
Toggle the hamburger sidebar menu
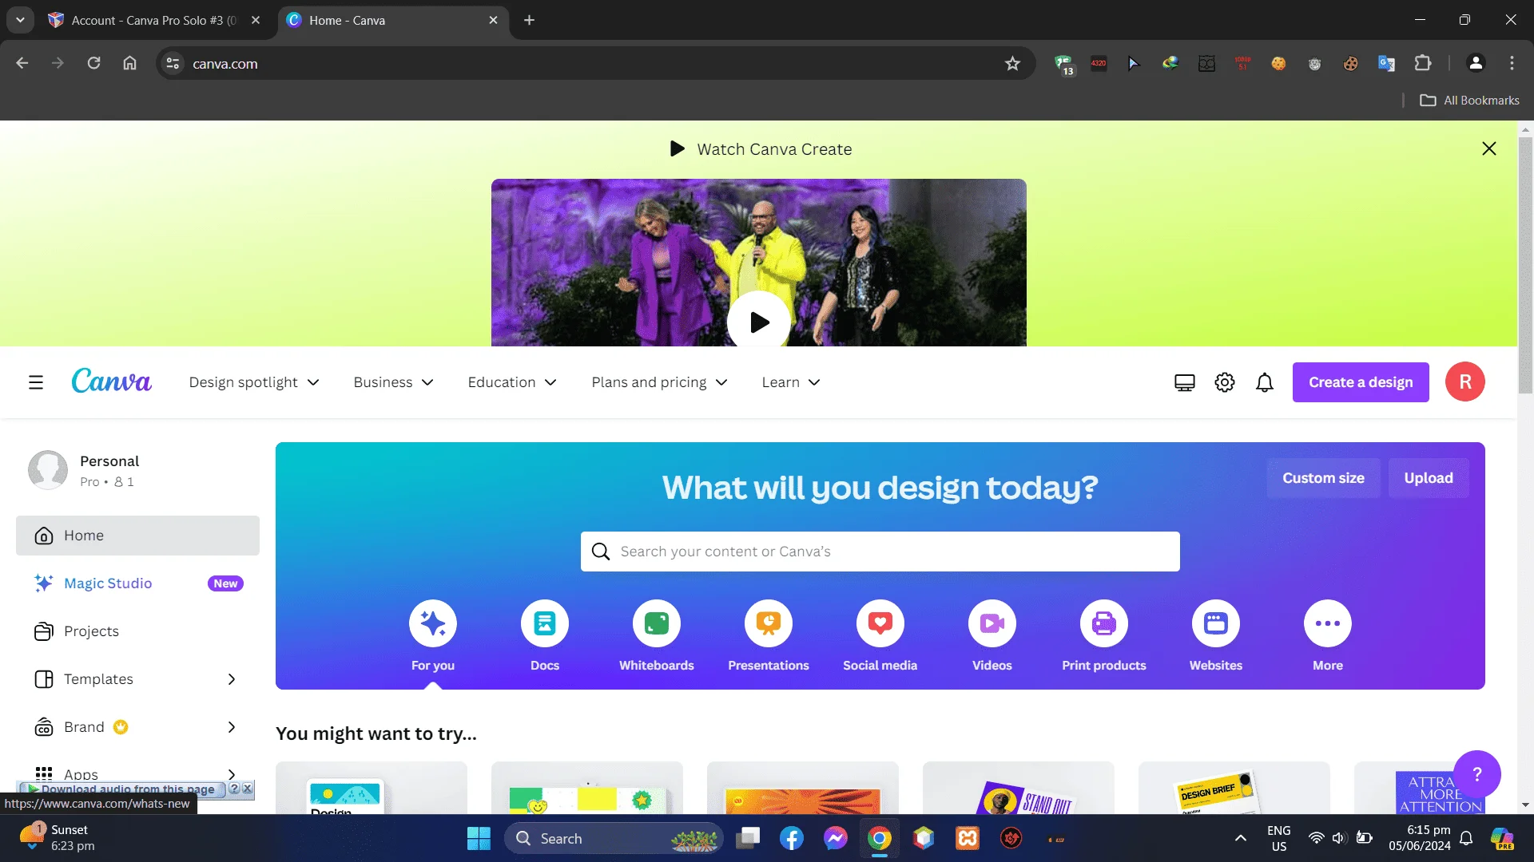[36, 382]
